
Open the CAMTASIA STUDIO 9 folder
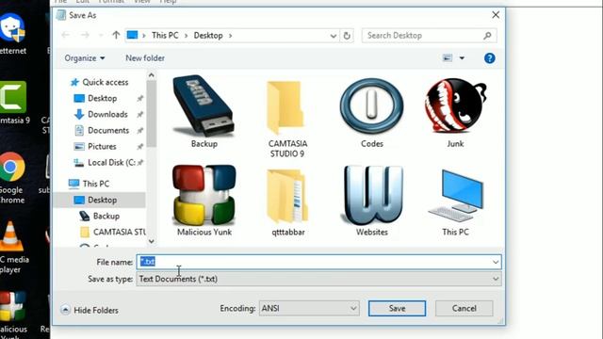287,118
